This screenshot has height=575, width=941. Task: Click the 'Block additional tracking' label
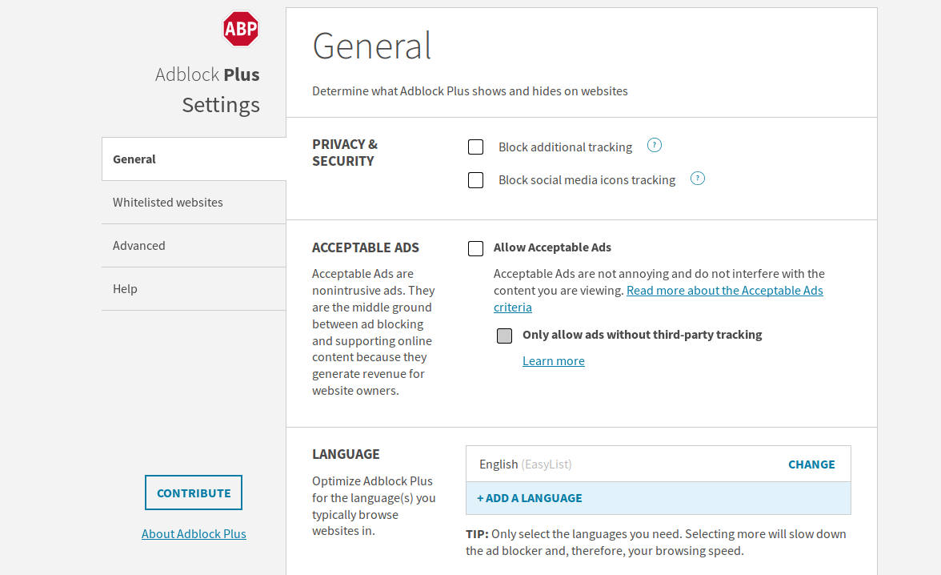click(x=565, y=147)
